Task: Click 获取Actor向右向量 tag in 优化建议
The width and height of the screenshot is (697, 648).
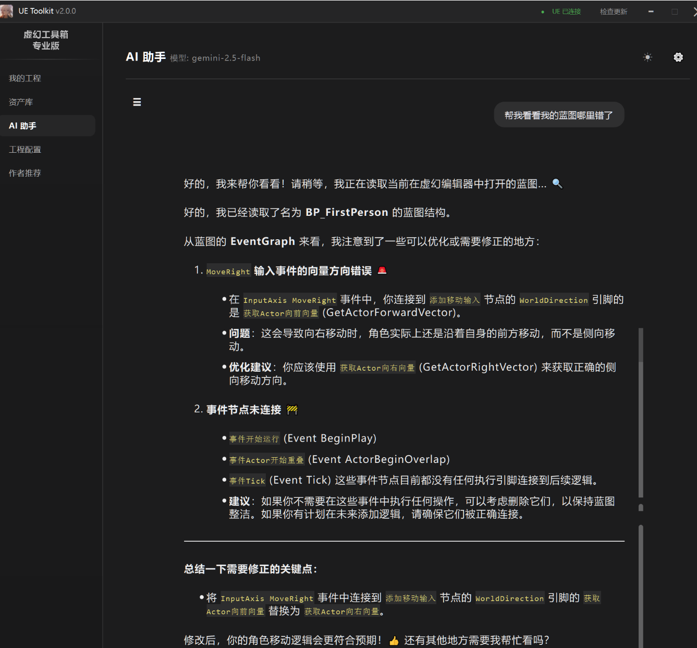Action: 378,368
